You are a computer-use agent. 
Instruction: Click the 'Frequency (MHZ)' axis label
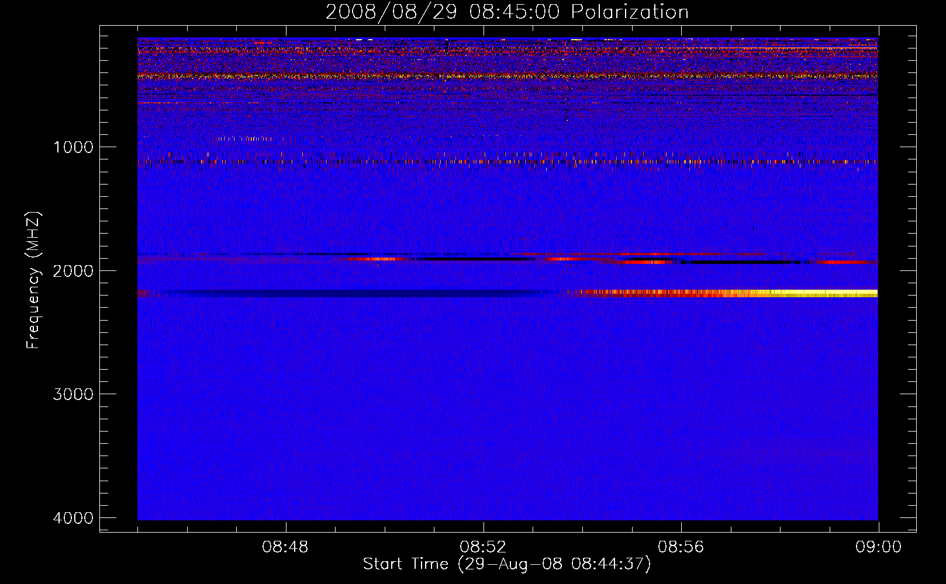click(34, 280)
